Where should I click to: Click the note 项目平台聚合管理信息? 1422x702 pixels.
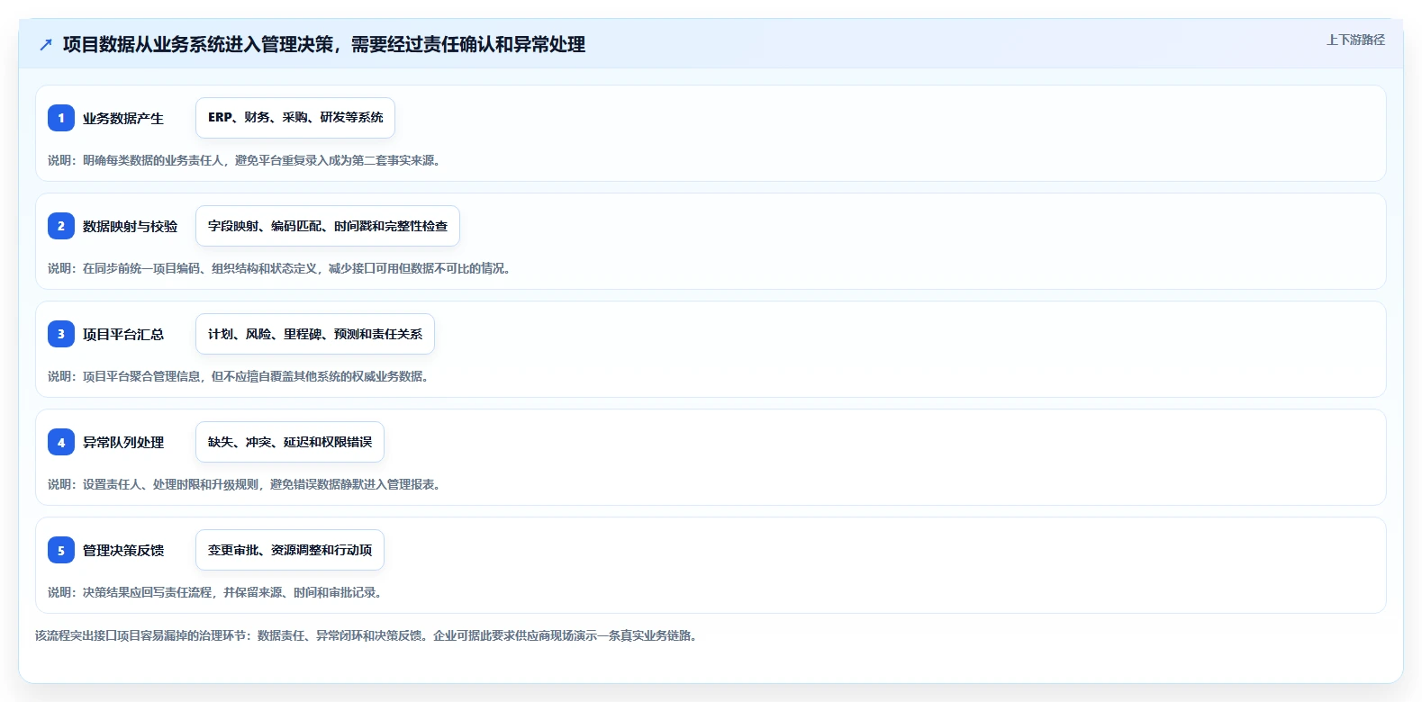141,376
